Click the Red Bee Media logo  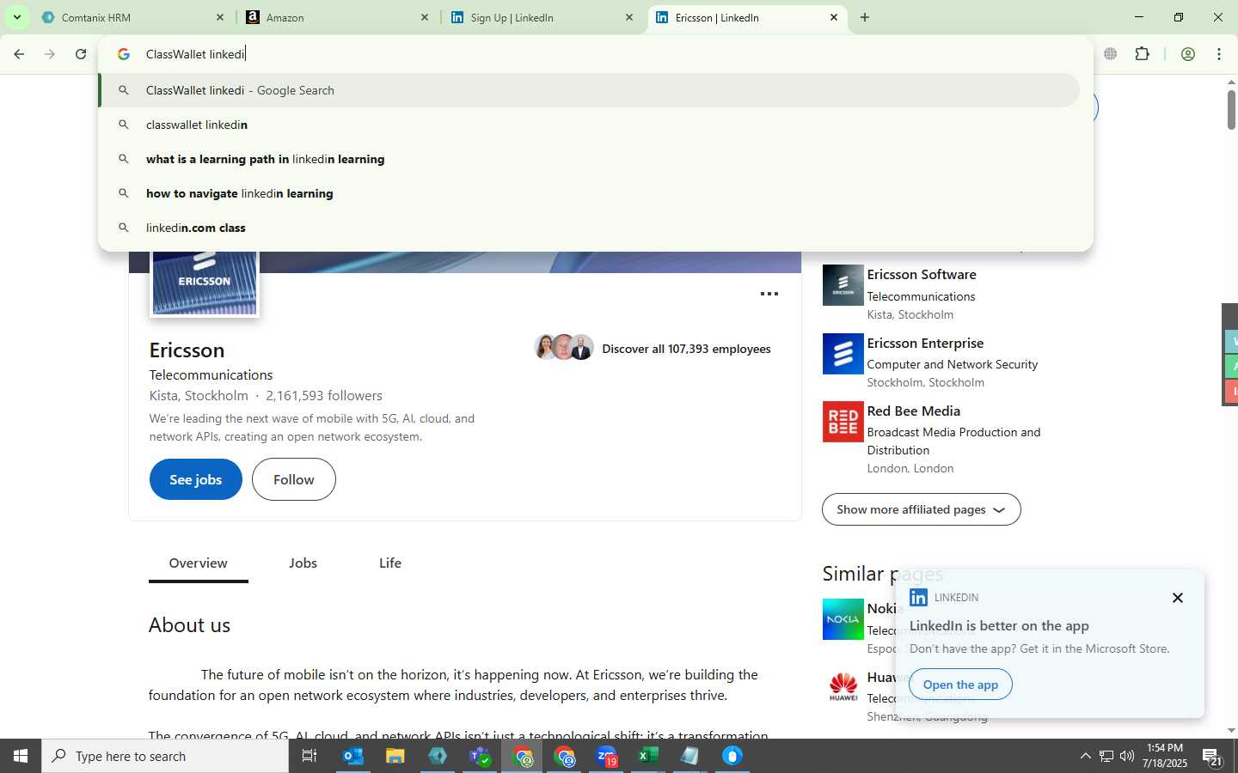pos(843,422)
